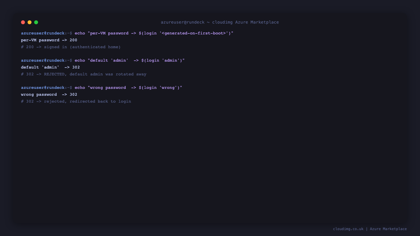420x236 pixels.
Task: Click comment about default admin rotated away
Action: 84,74
